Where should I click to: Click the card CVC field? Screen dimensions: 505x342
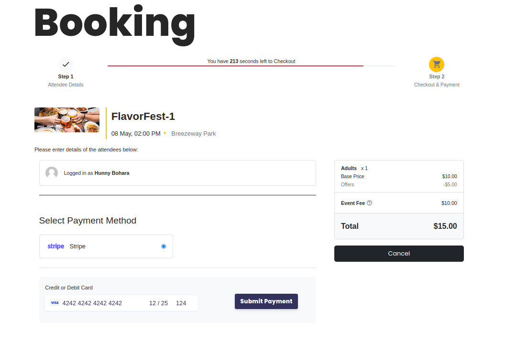181,303
